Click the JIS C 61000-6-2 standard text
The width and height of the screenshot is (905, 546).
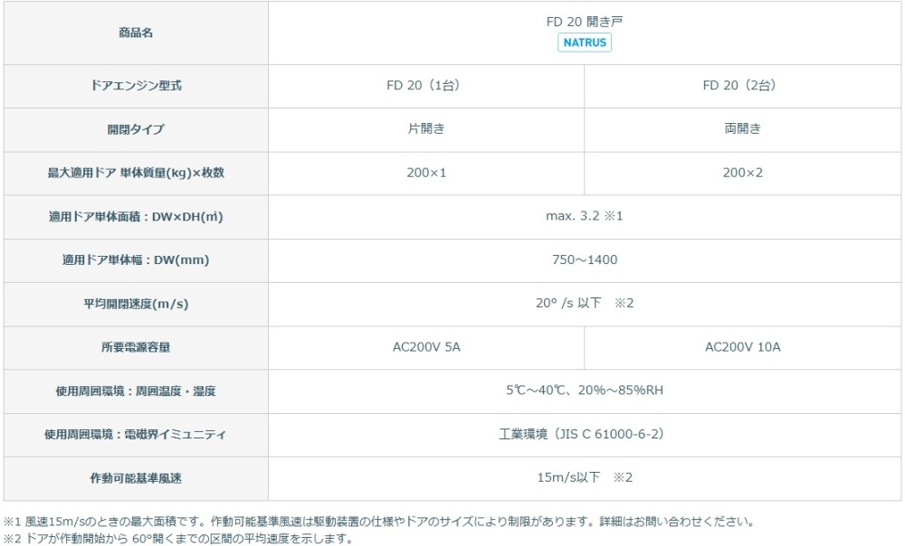point(584,435)
